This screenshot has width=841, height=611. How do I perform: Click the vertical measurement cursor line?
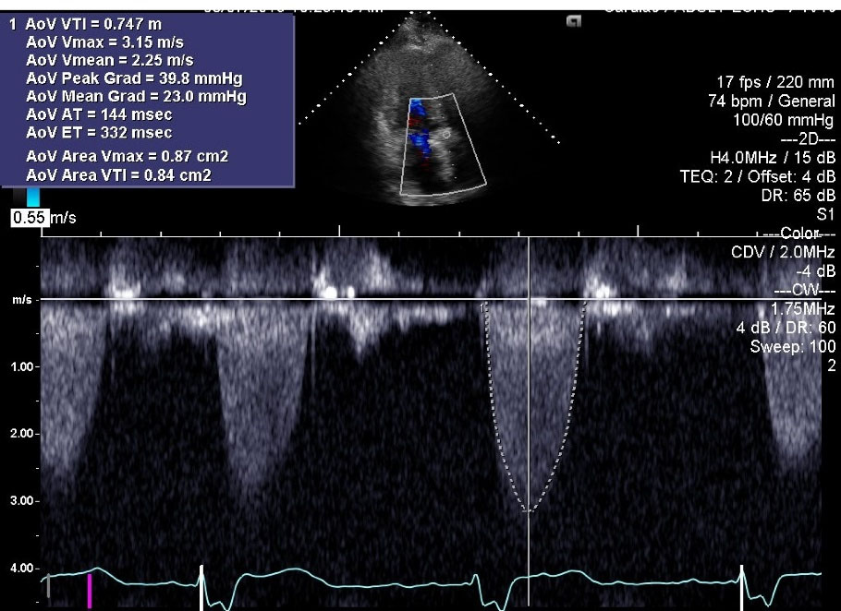(528, 415)
